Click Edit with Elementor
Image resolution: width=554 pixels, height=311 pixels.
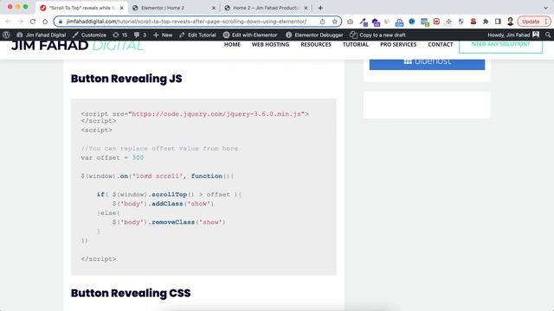pyautogui.click(x=250, y=35)
